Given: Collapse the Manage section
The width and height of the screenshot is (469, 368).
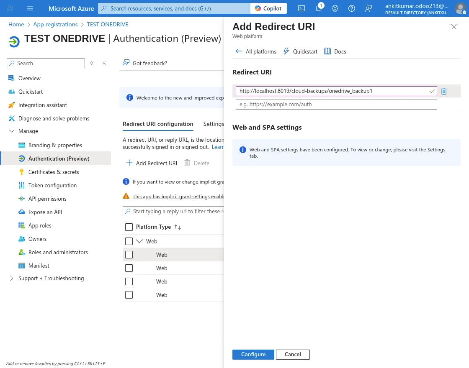Looking at the screenshot, I should pos(11,131).
